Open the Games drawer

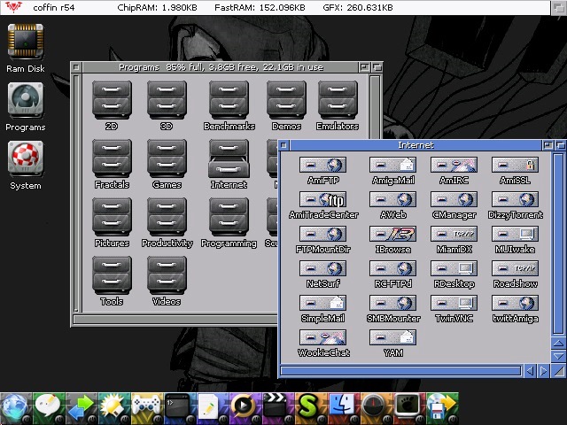coord(167,158)
